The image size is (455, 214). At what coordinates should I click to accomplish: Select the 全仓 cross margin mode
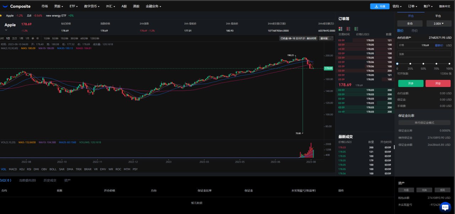click(x=410, y=23)
